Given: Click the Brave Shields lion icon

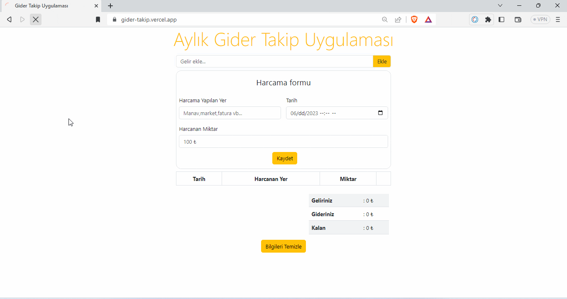Looking at the screenshot, I should (414, 19).
